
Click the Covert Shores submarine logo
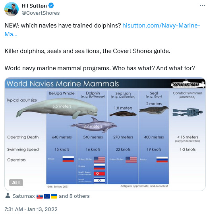tap(188, 84)
